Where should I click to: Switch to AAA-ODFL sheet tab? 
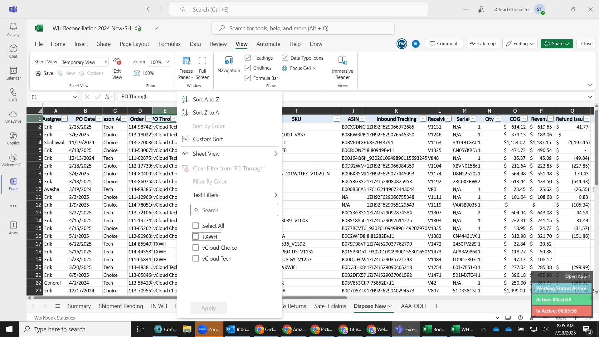click(414, 306)
